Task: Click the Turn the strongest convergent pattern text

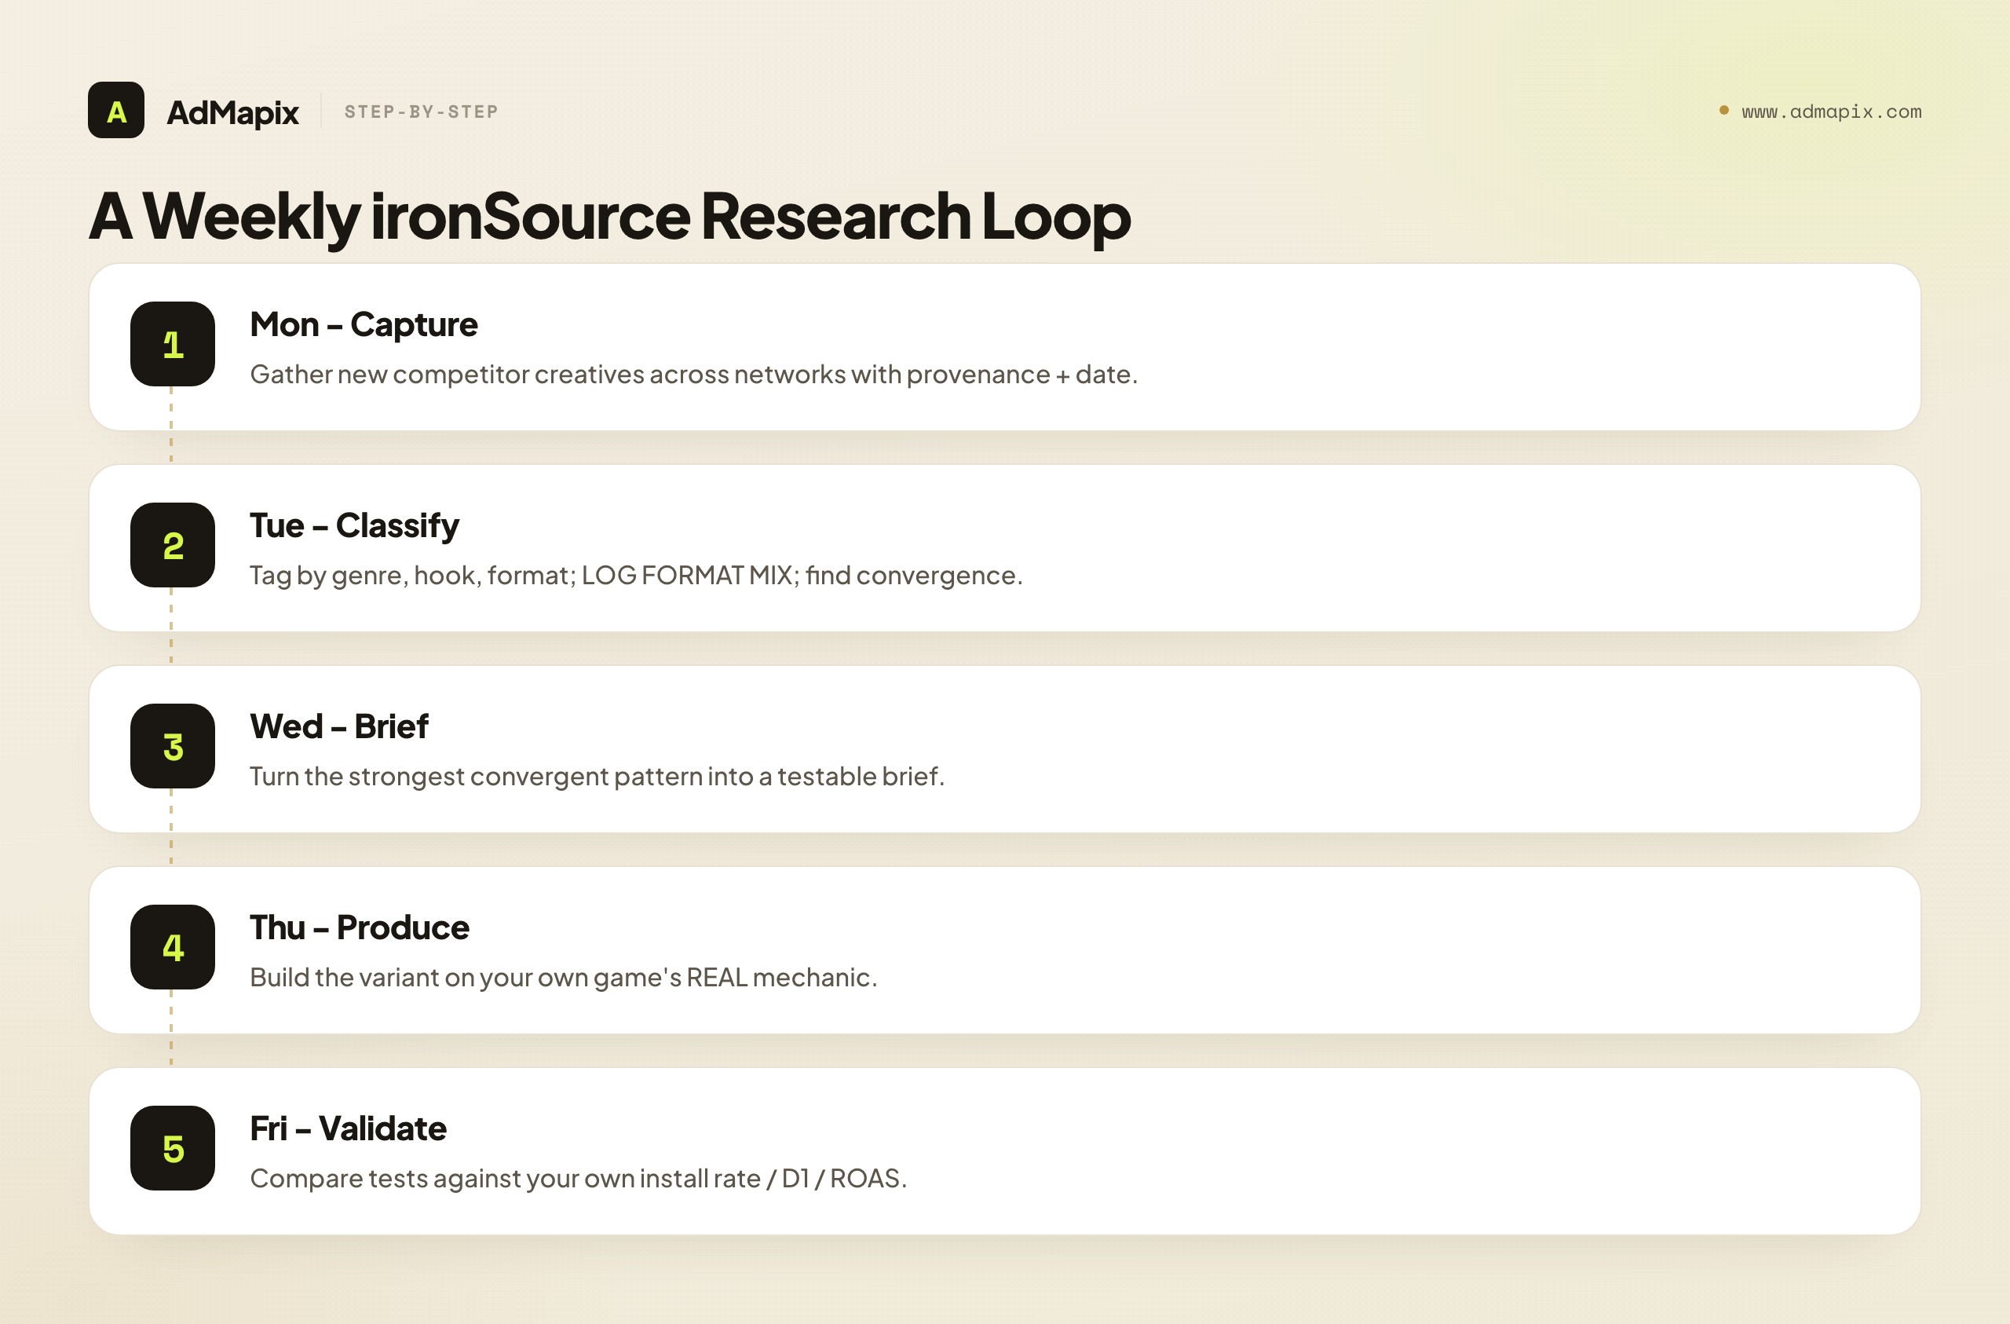Action: [x=597, y=777]
